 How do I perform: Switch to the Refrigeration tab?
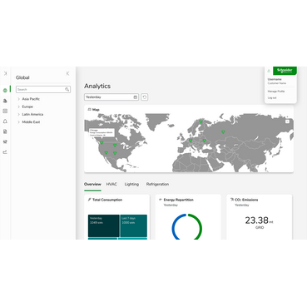coord(157,184)
